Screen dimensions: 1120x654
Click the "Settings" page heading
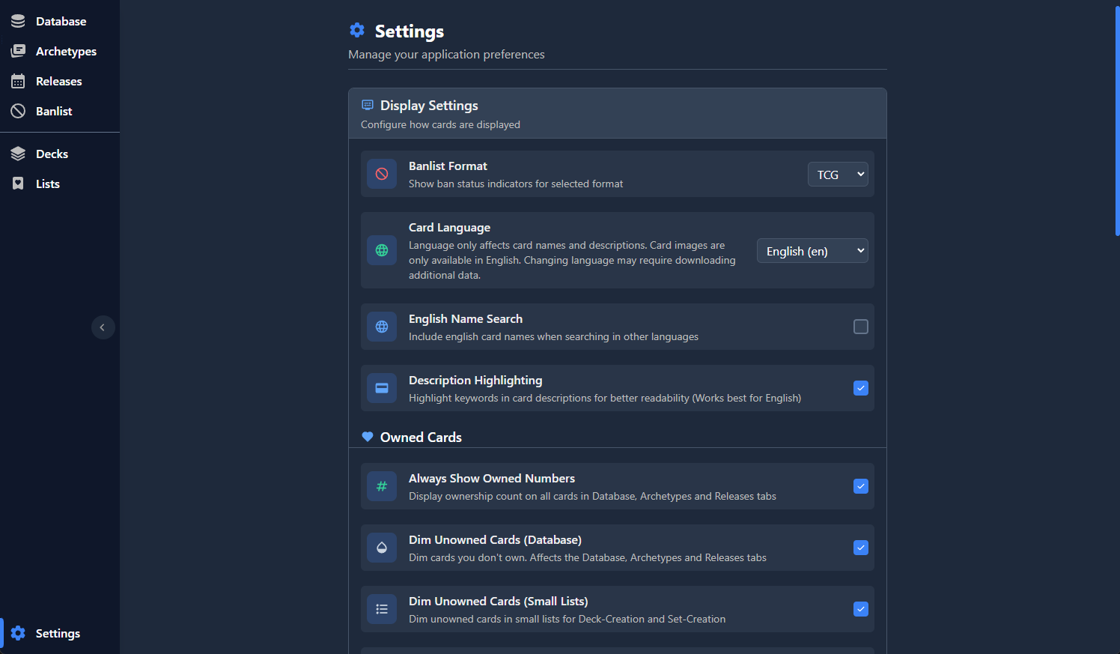point(410,31)
